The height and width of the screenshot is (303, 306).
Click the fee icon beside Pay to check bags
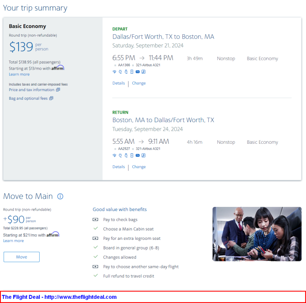95,220
